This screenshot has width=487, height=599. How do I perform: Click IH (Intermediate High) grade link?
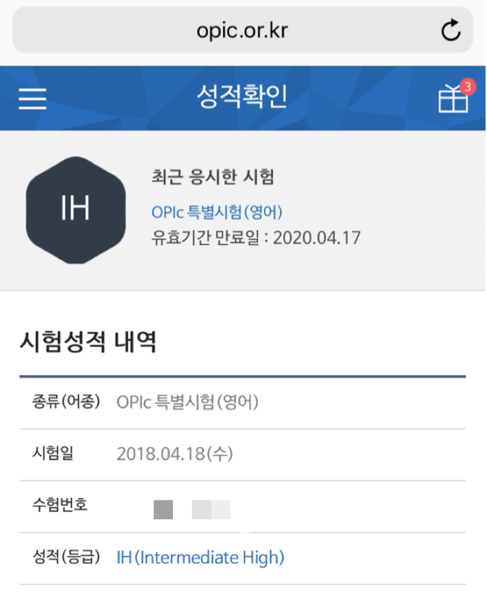click(x=200, y=557)
